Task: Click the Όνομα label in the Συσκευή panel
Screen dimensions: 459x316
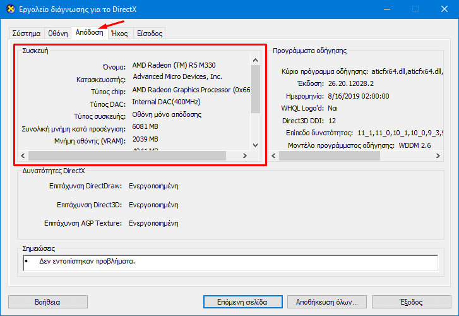Action: coord(114,67)
